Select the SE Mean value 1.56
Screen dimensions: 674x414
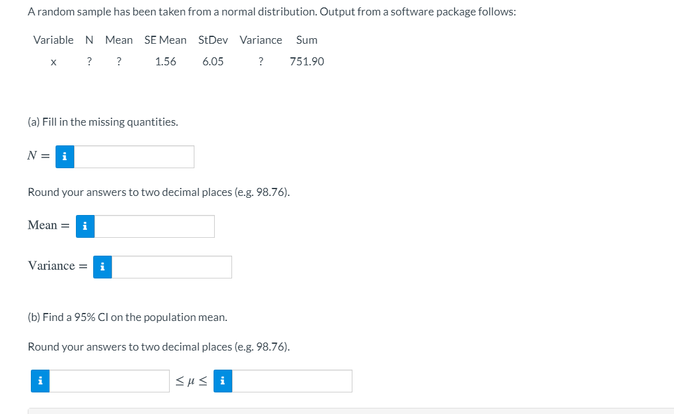[x=165, y=61]
